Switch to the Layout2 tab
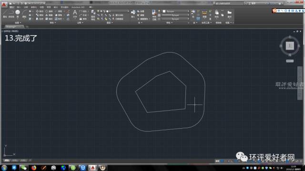The width and height of the screenshot is (305, 171). click(x=23, y=161)
